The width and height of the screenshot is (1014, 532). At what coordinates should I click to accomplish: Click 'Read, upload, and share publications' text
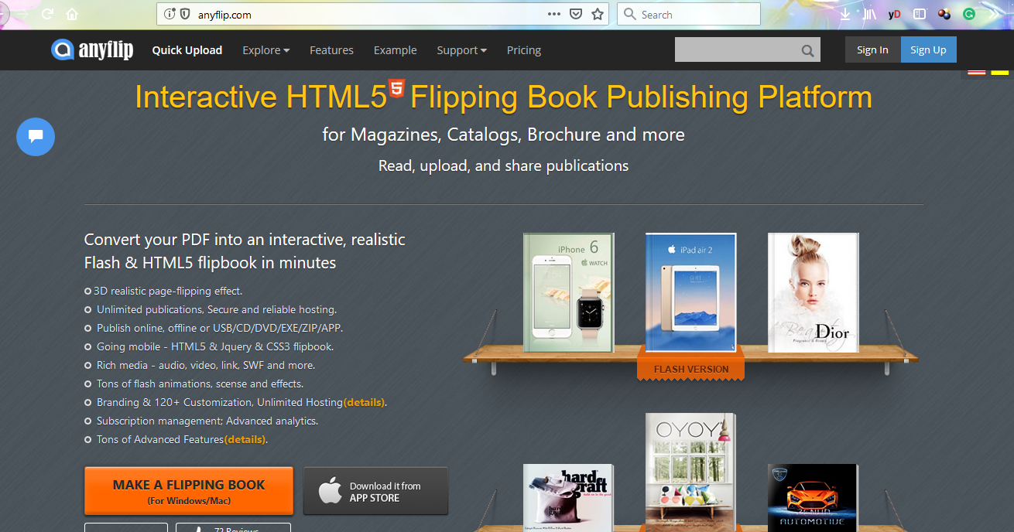pyautogui.click(x=503, y=165)
